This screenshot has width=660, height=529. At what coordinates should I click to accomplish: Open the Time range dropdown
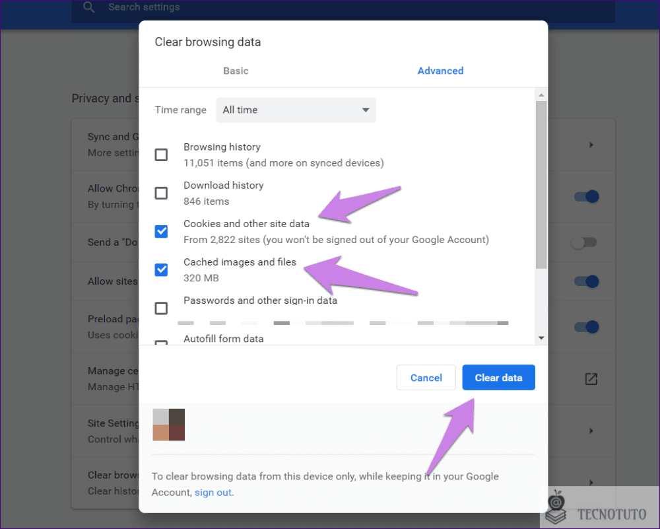[x=296, y=110]
